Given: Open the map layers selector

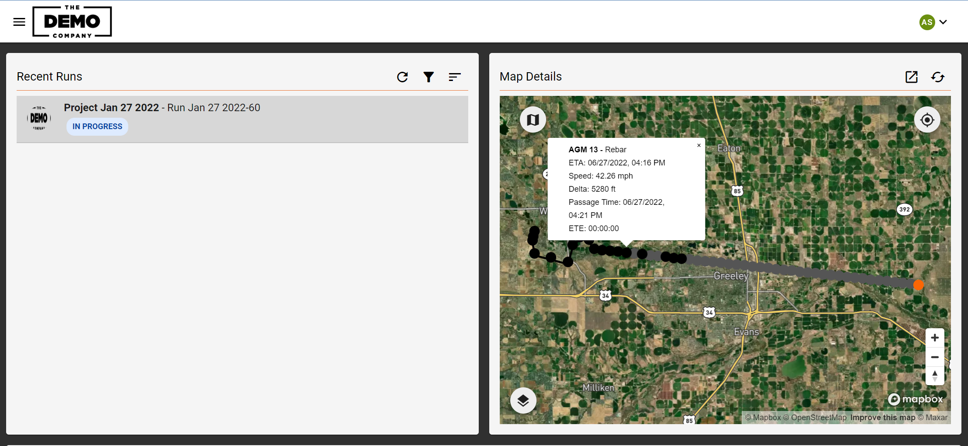Looking at the screenshot, I should pyautogui.click(x=523, y=400).
